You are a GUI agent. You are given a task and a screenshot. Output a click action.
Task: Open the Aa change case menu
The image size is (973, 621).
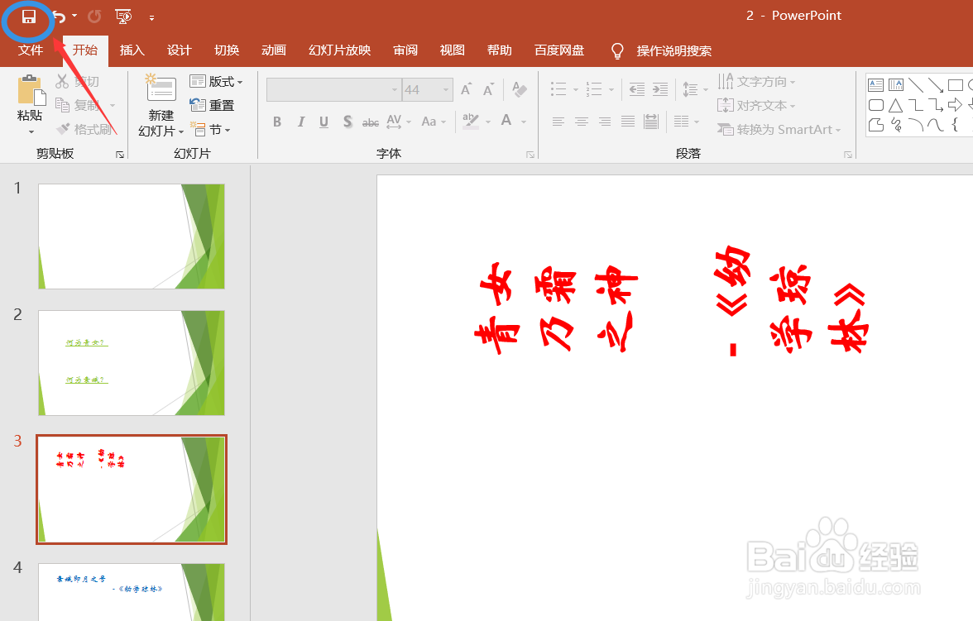[x=434, y=122]
